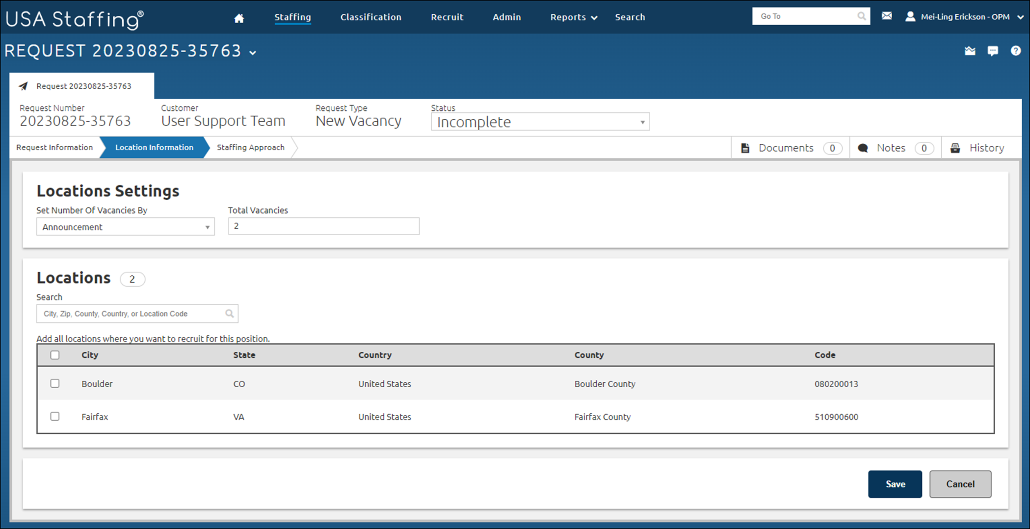Open the mail envelope icon in header
1030x529 pixels.
[x=887, y=16]
